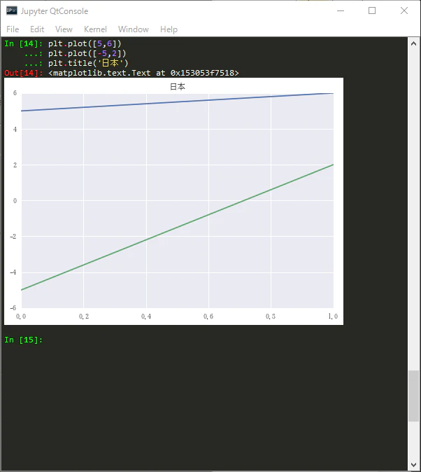Close the Jupyter QtConsole window
The image size is (421, 472).
point(404,11)
